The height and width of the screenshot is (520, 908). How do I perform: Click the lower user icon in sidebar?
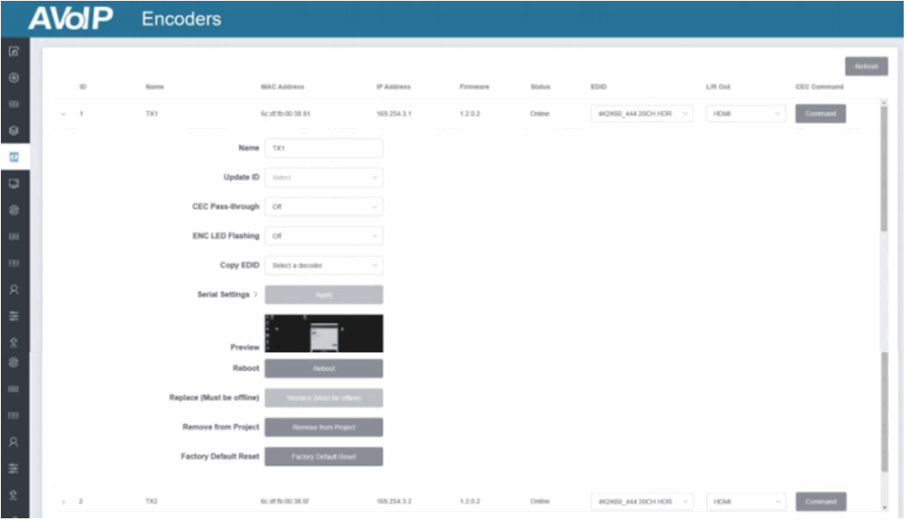14,442
